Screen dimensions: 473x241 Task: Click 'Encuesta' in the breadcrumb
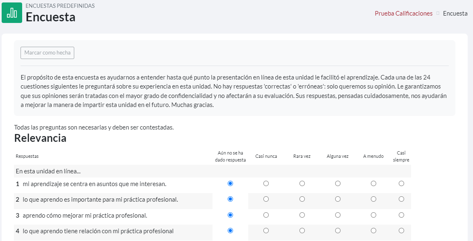(455, 14)
